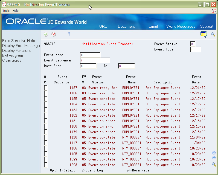
Task: Click the 11/04/09 date in row 1117
Action: [x=198, y=143]
